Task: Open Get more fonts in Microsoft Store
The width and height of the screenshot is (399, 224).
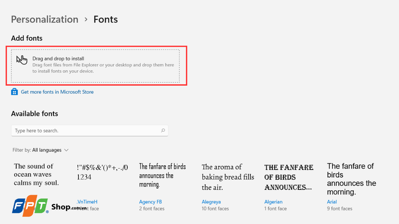Action: pyautogui.click(x=57, y=92)
